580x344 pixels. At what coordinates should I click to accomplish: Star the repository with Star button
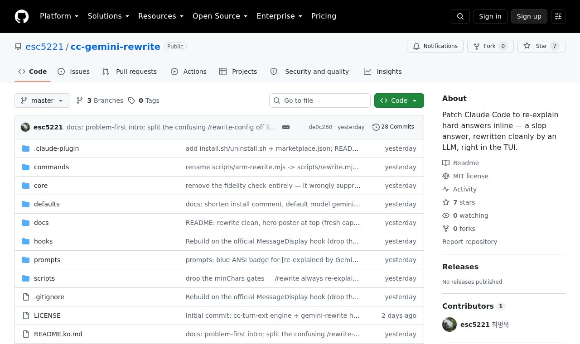point(541,46)
